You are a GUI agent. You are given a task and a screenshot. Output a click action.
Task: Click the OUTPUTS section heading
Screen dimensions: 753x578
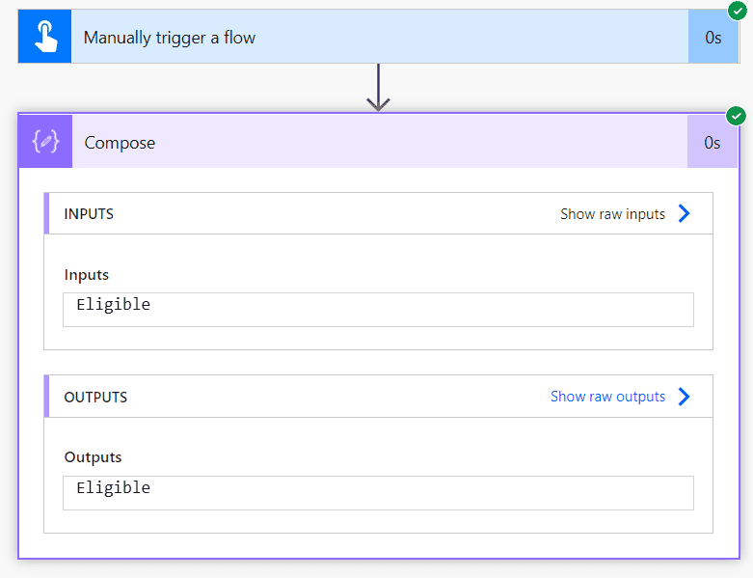(x=95, y=398)
